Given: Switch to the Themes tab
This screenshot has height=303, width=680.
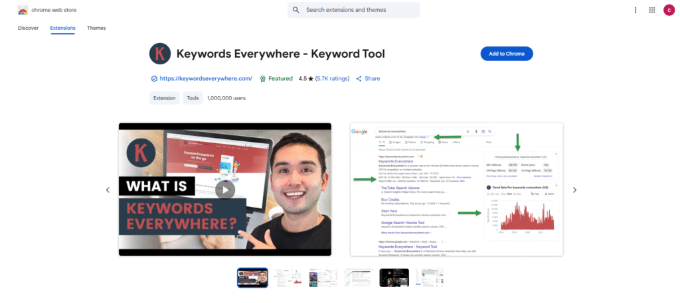Looking at the screenshot, I should tap(96, 28).
